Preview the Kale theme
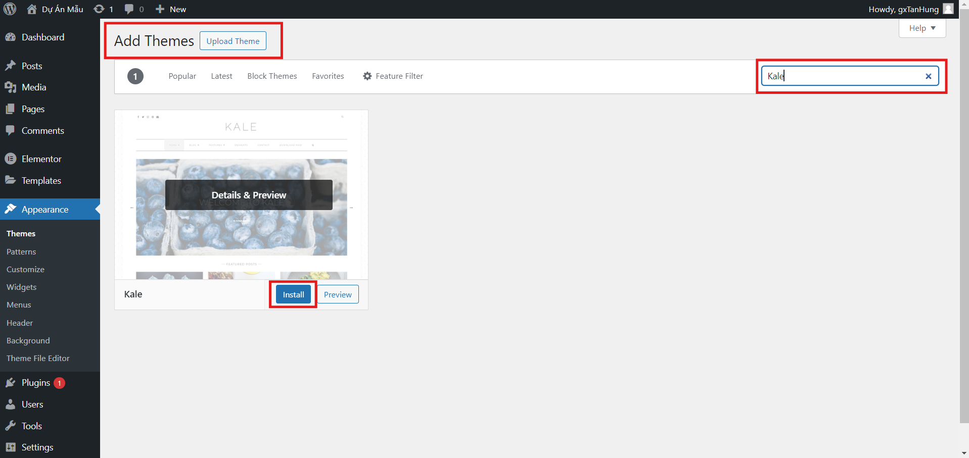The image size is (969, 458). 338,295
